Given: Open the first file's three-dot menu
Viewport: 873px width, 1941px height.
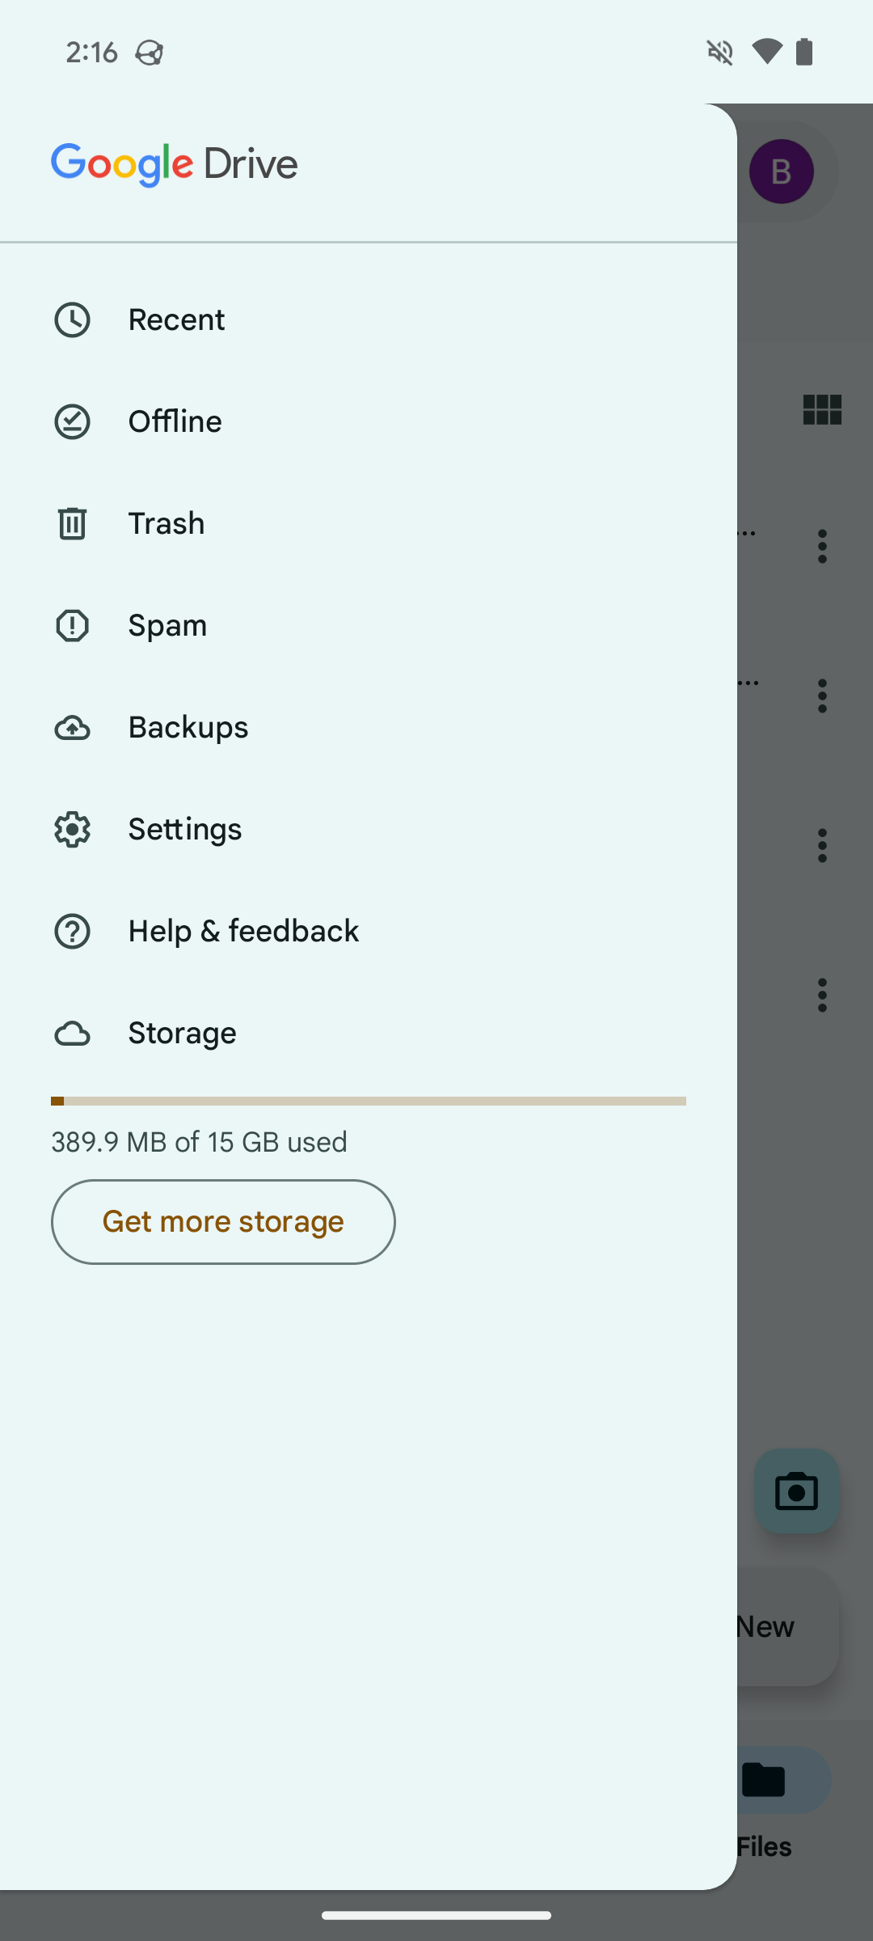Looking at the screenshot, I should [822, 547].
